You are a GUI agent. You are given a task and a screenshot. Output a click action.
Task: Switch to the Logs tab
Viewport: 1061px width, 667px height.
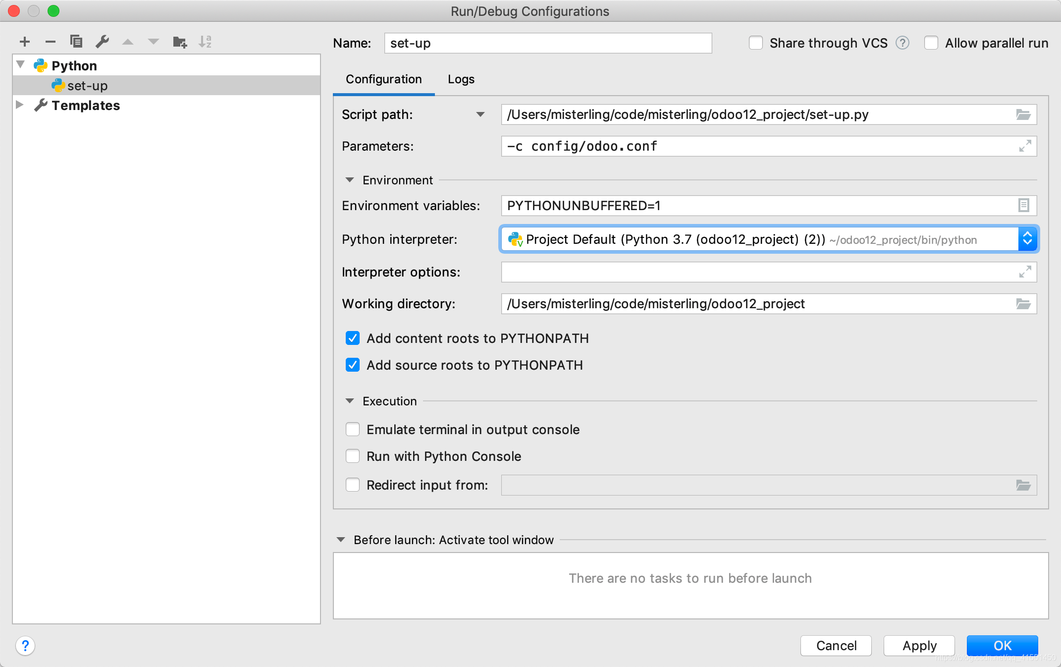[461, 79]
